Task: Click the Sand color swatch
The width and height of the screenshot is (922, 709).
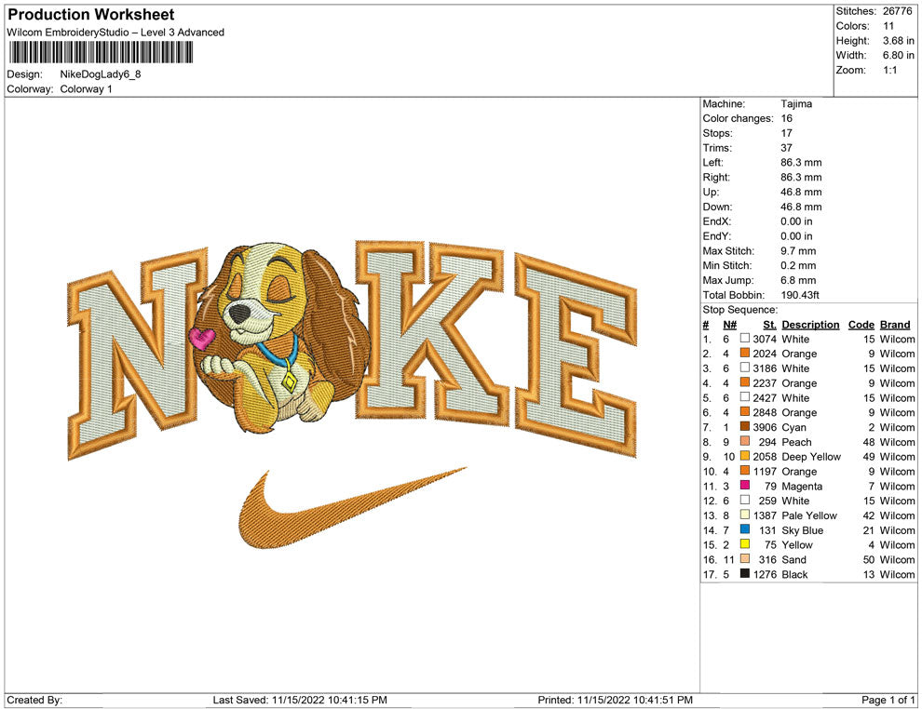Action: click(744, 558)
